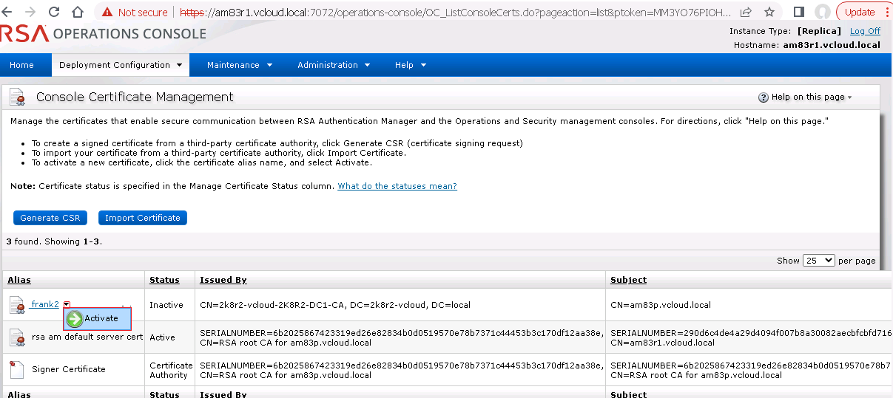Click the Generate CSR button

(x=50, y=218)
